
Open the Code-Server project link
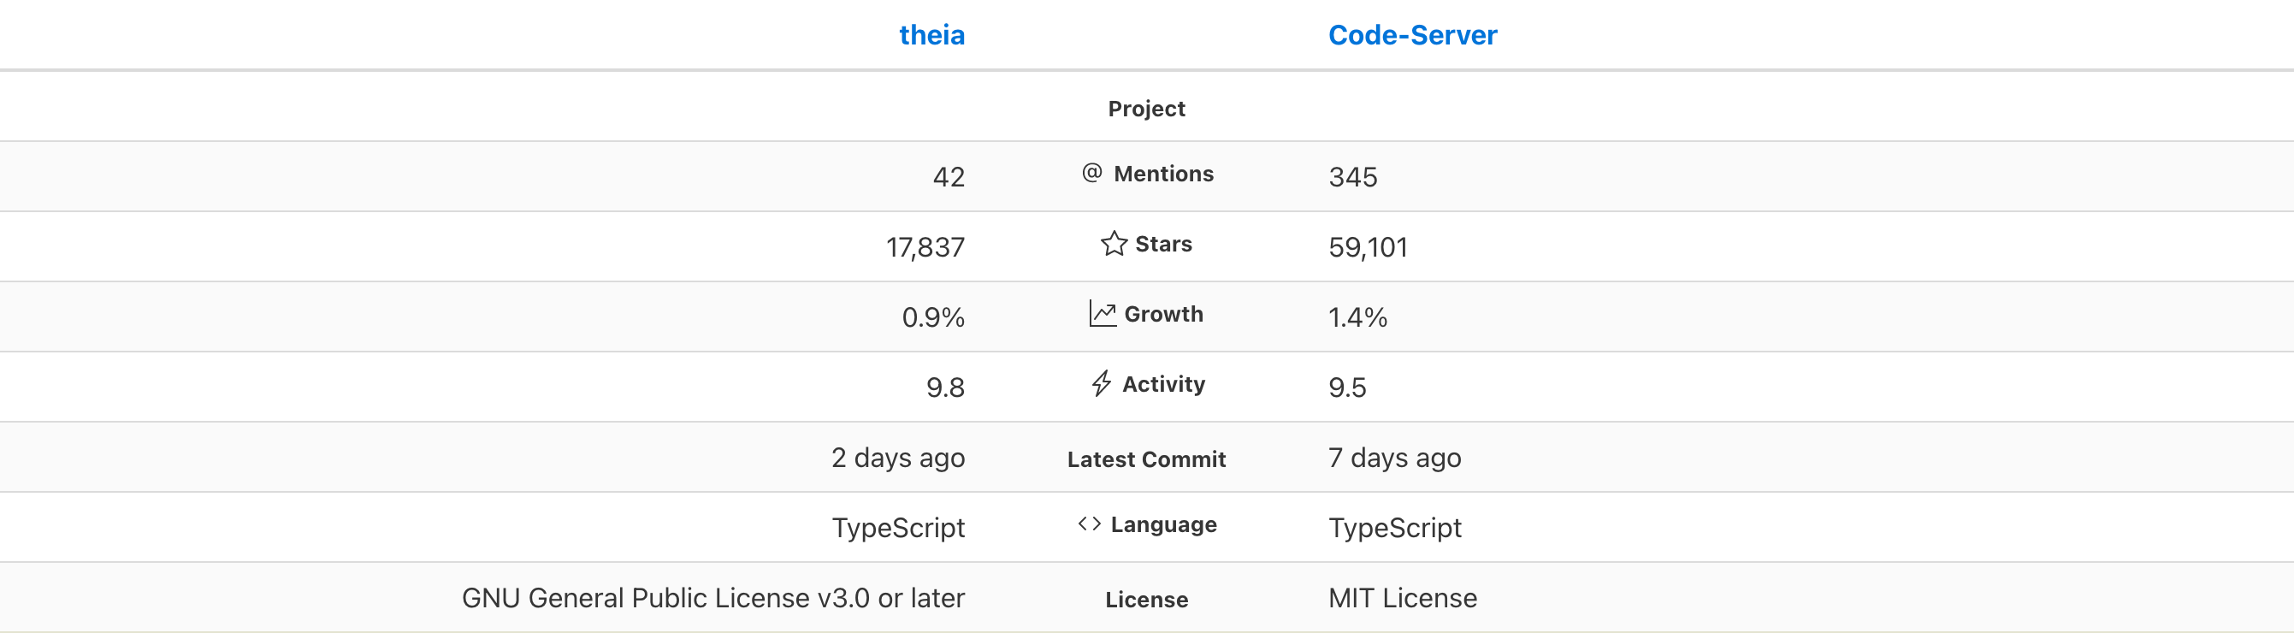pyautogui.click(x=1412, y=35)
